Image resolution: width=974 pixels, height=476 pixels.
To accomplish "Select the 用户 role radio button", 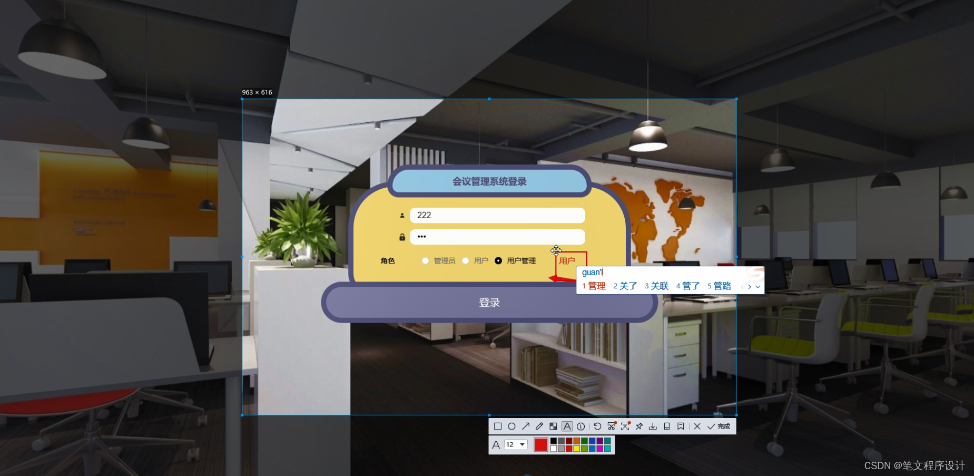I will click(x=466, y=260).
